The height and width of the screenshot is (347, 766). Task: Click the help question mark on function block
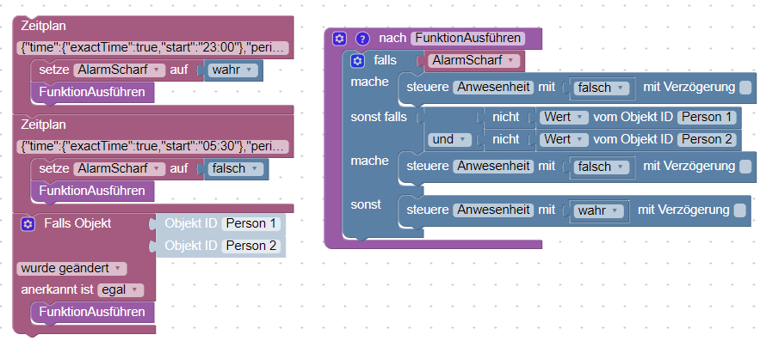click(x=362, y=39)
